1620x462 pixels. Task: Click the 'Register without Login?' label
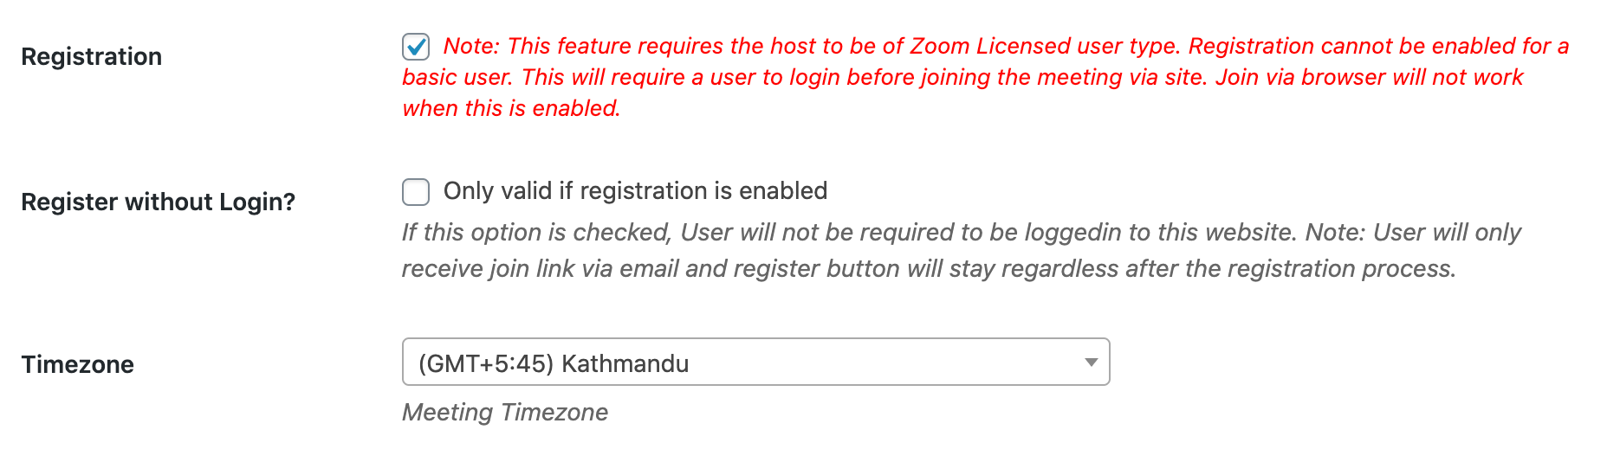click(x=158, y=202)
